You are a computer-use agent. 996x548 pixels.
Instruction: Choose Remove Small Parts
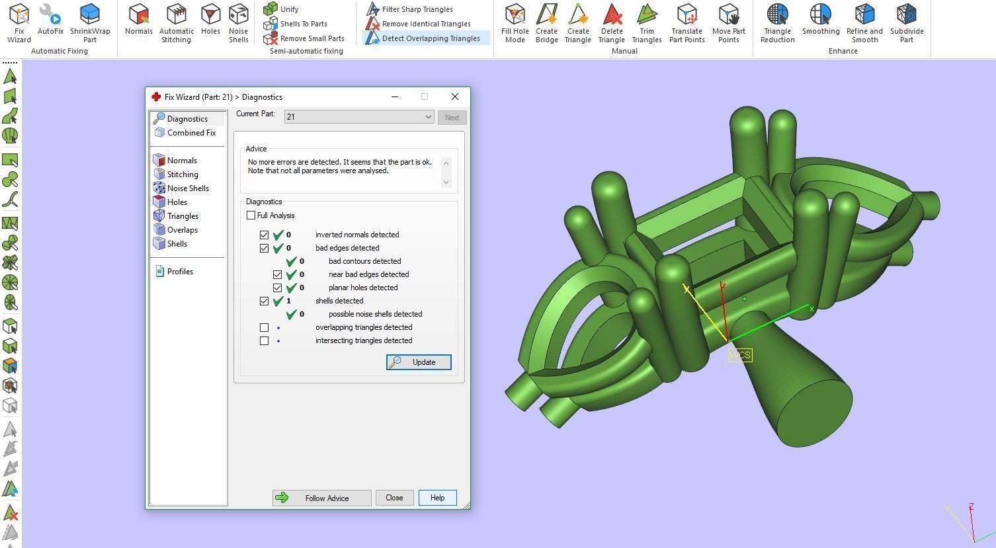pos(304,38)
